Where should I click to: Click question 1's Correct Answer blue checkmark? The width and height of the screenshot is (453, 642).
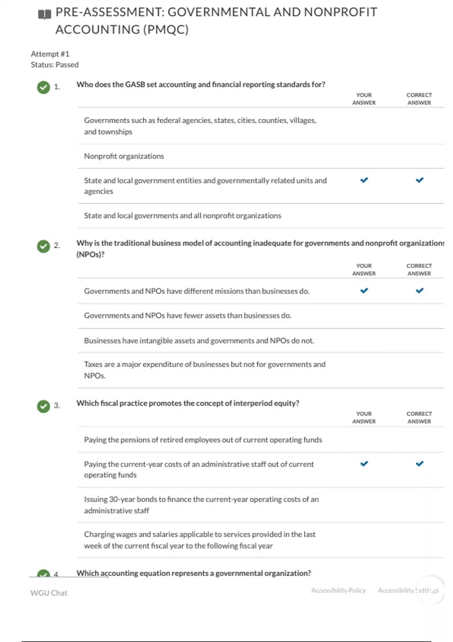[x=419, y=180]
